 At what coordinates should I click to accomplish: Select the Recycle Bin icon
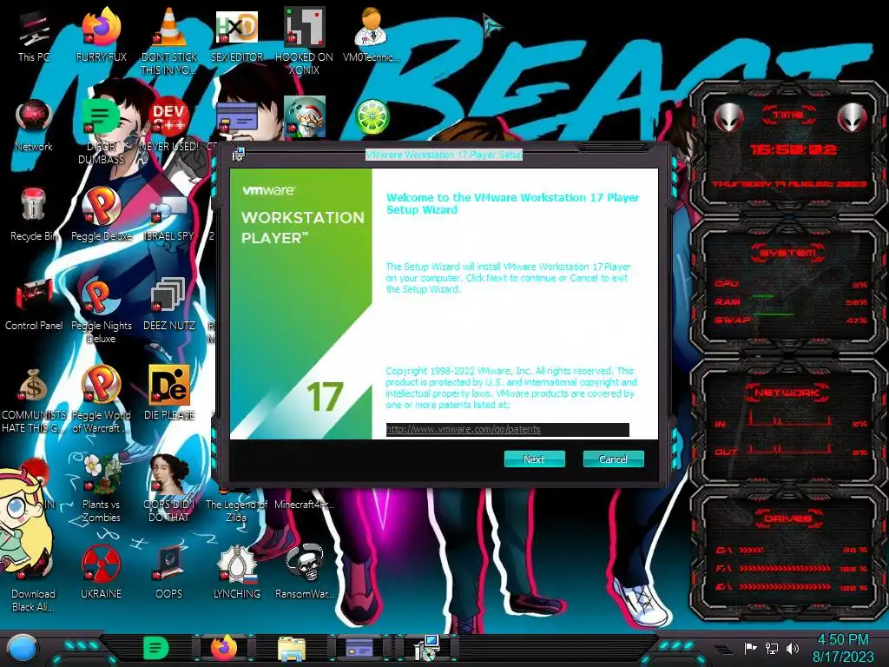point(34,215)
